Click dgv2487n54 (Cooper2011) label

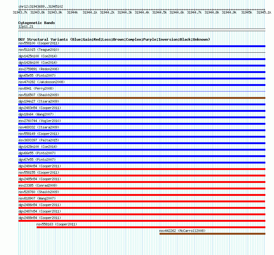click(40, 211)
